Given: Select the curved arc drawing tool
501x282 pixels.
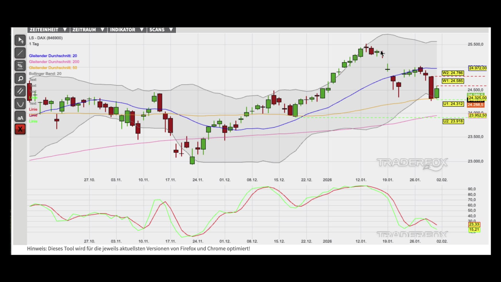Looking at the screenshot, I should [x=20, y=104].
